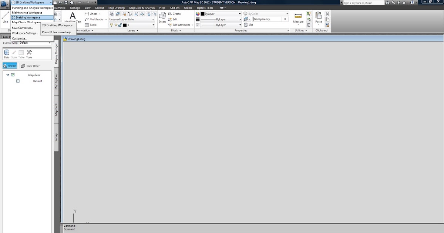
Task: Click the Multiline Text tool
Action: tap(73, 17)
